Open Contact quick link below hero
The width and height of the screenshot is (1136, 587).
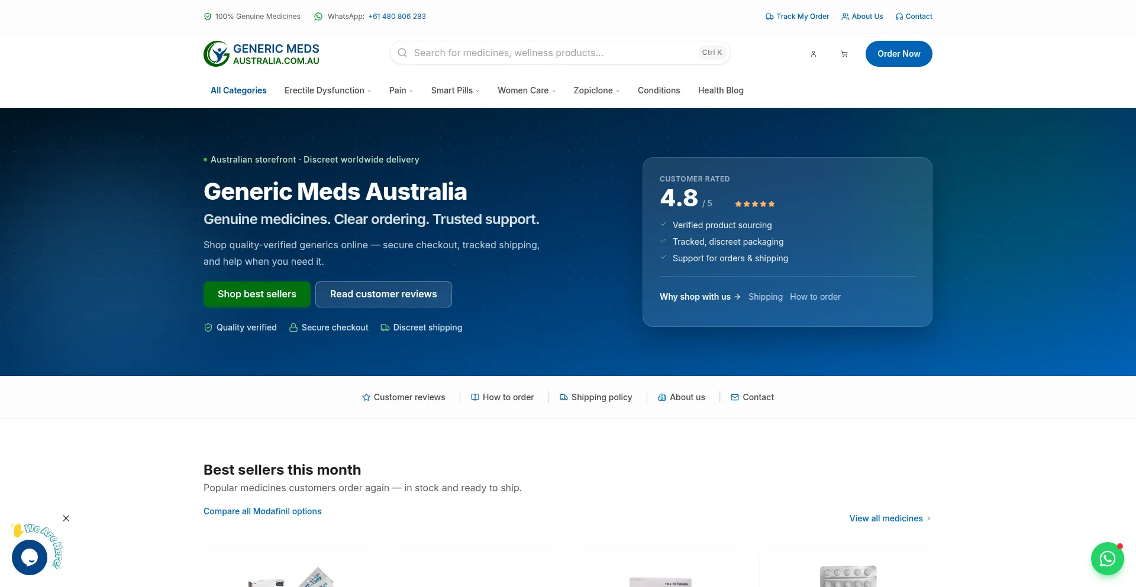[752, 397]
